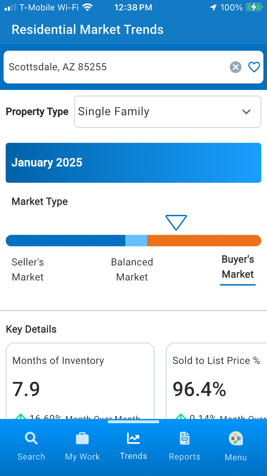Image resolution: width=267 pixels, height=476 pixels.
Task: Expand the Property Type dropdown
Action: [x=167, y=112]
